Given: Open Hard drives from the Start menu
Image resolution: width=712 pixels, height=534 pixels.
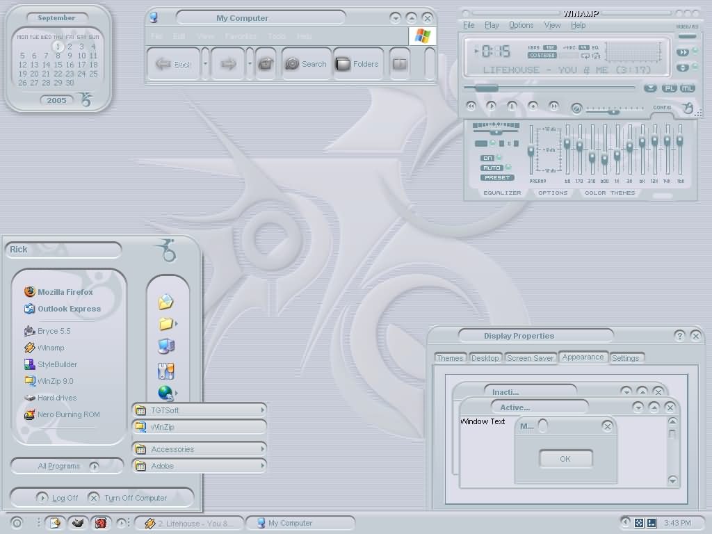Looking at the screenshot, I should [50, 398].
